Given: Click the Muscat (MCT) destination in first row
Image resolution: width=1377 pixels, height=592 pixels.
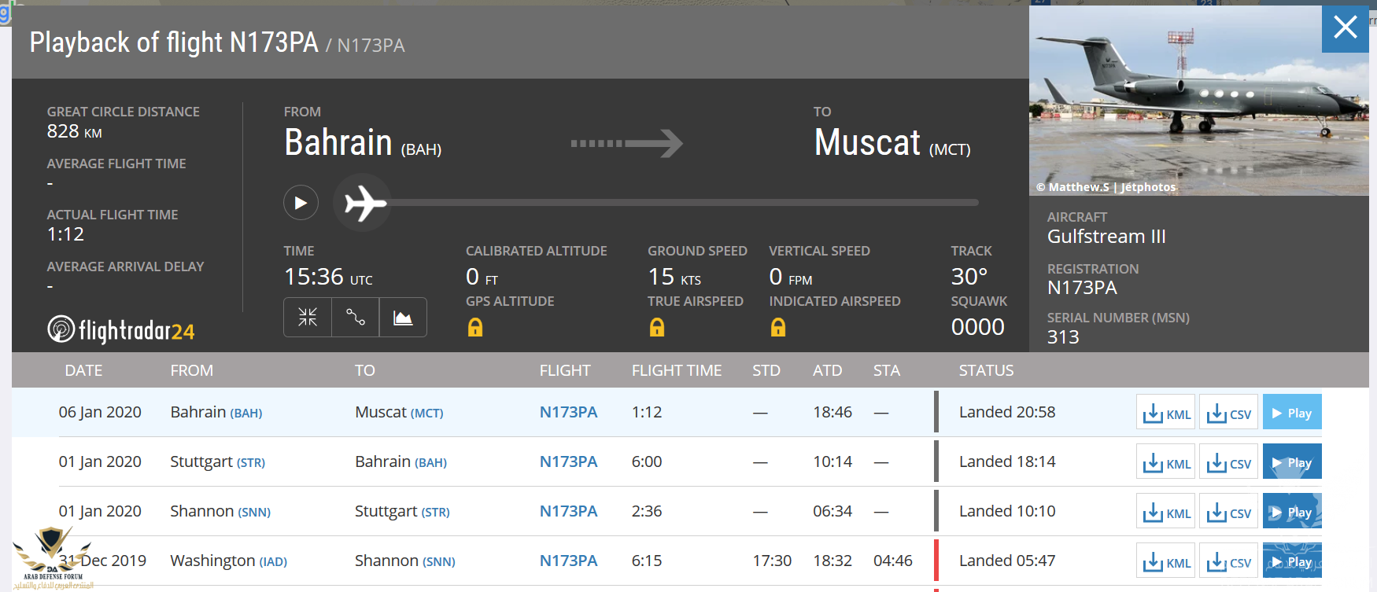Looking at the screenshot, I should (x=399, y=413).
